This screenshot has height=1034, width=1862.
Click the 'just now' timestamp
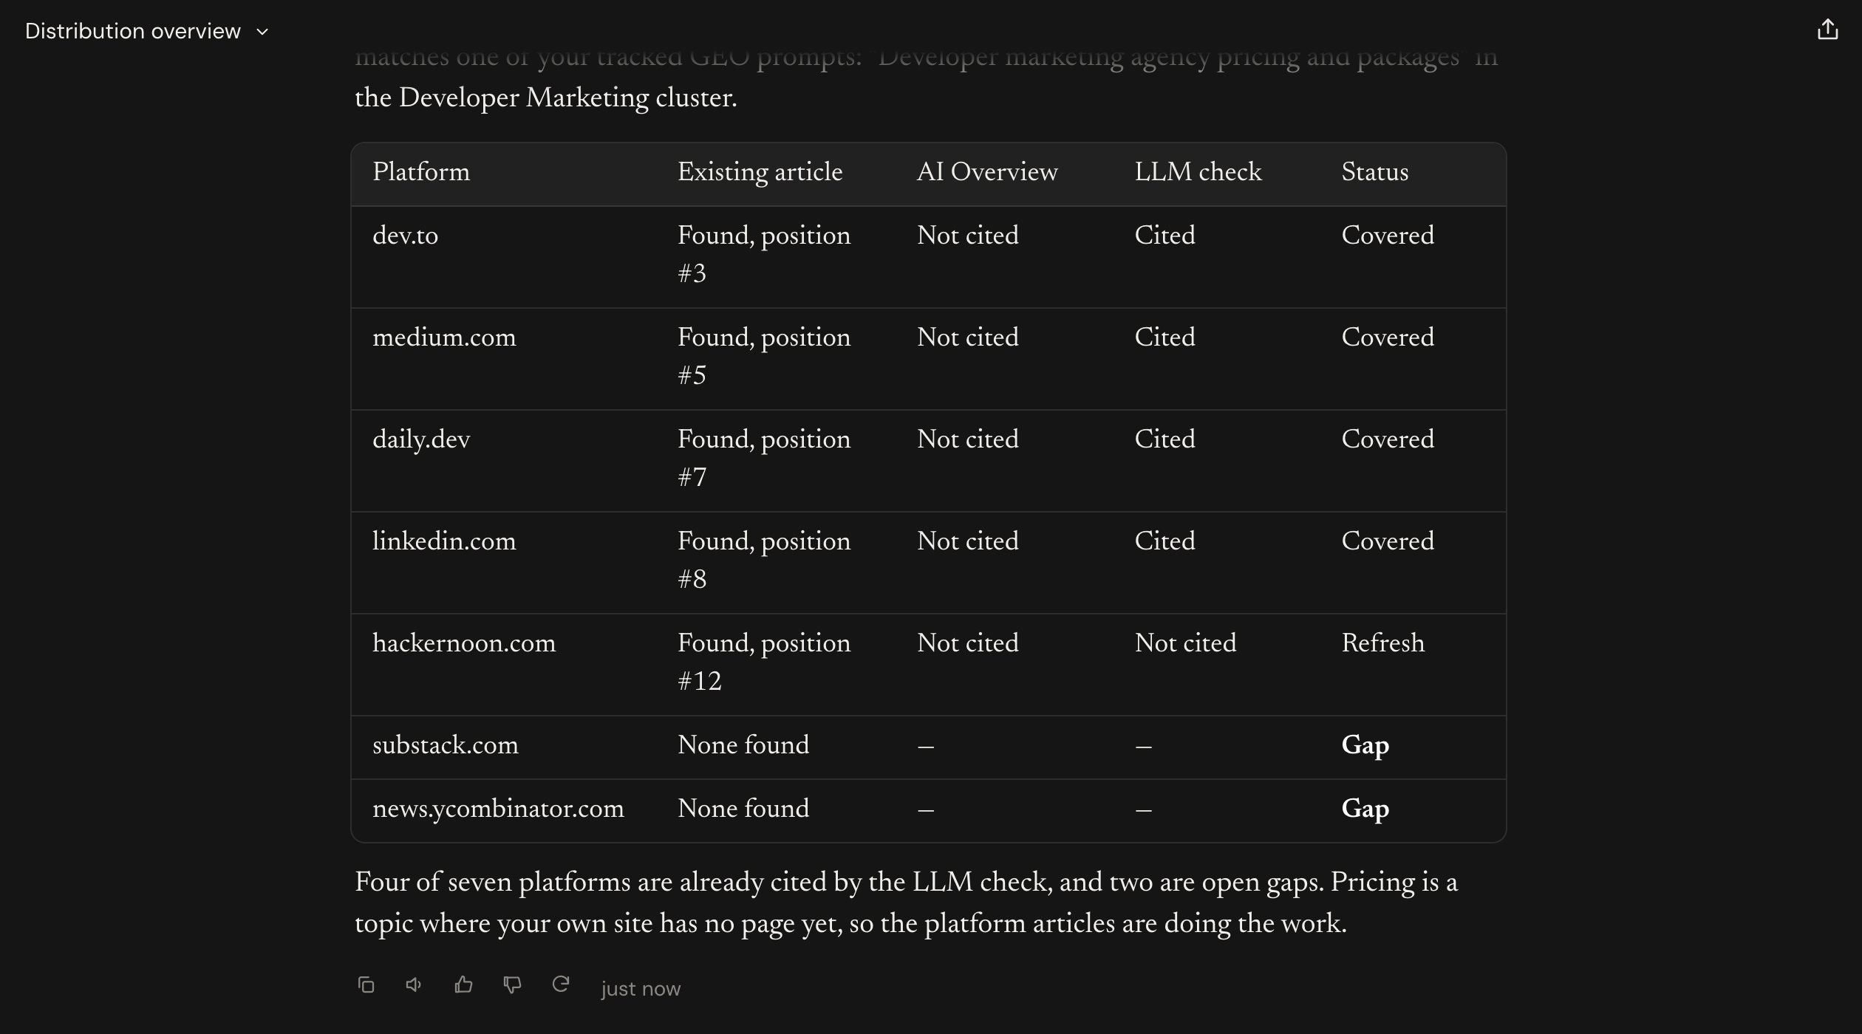coord(641,988)
